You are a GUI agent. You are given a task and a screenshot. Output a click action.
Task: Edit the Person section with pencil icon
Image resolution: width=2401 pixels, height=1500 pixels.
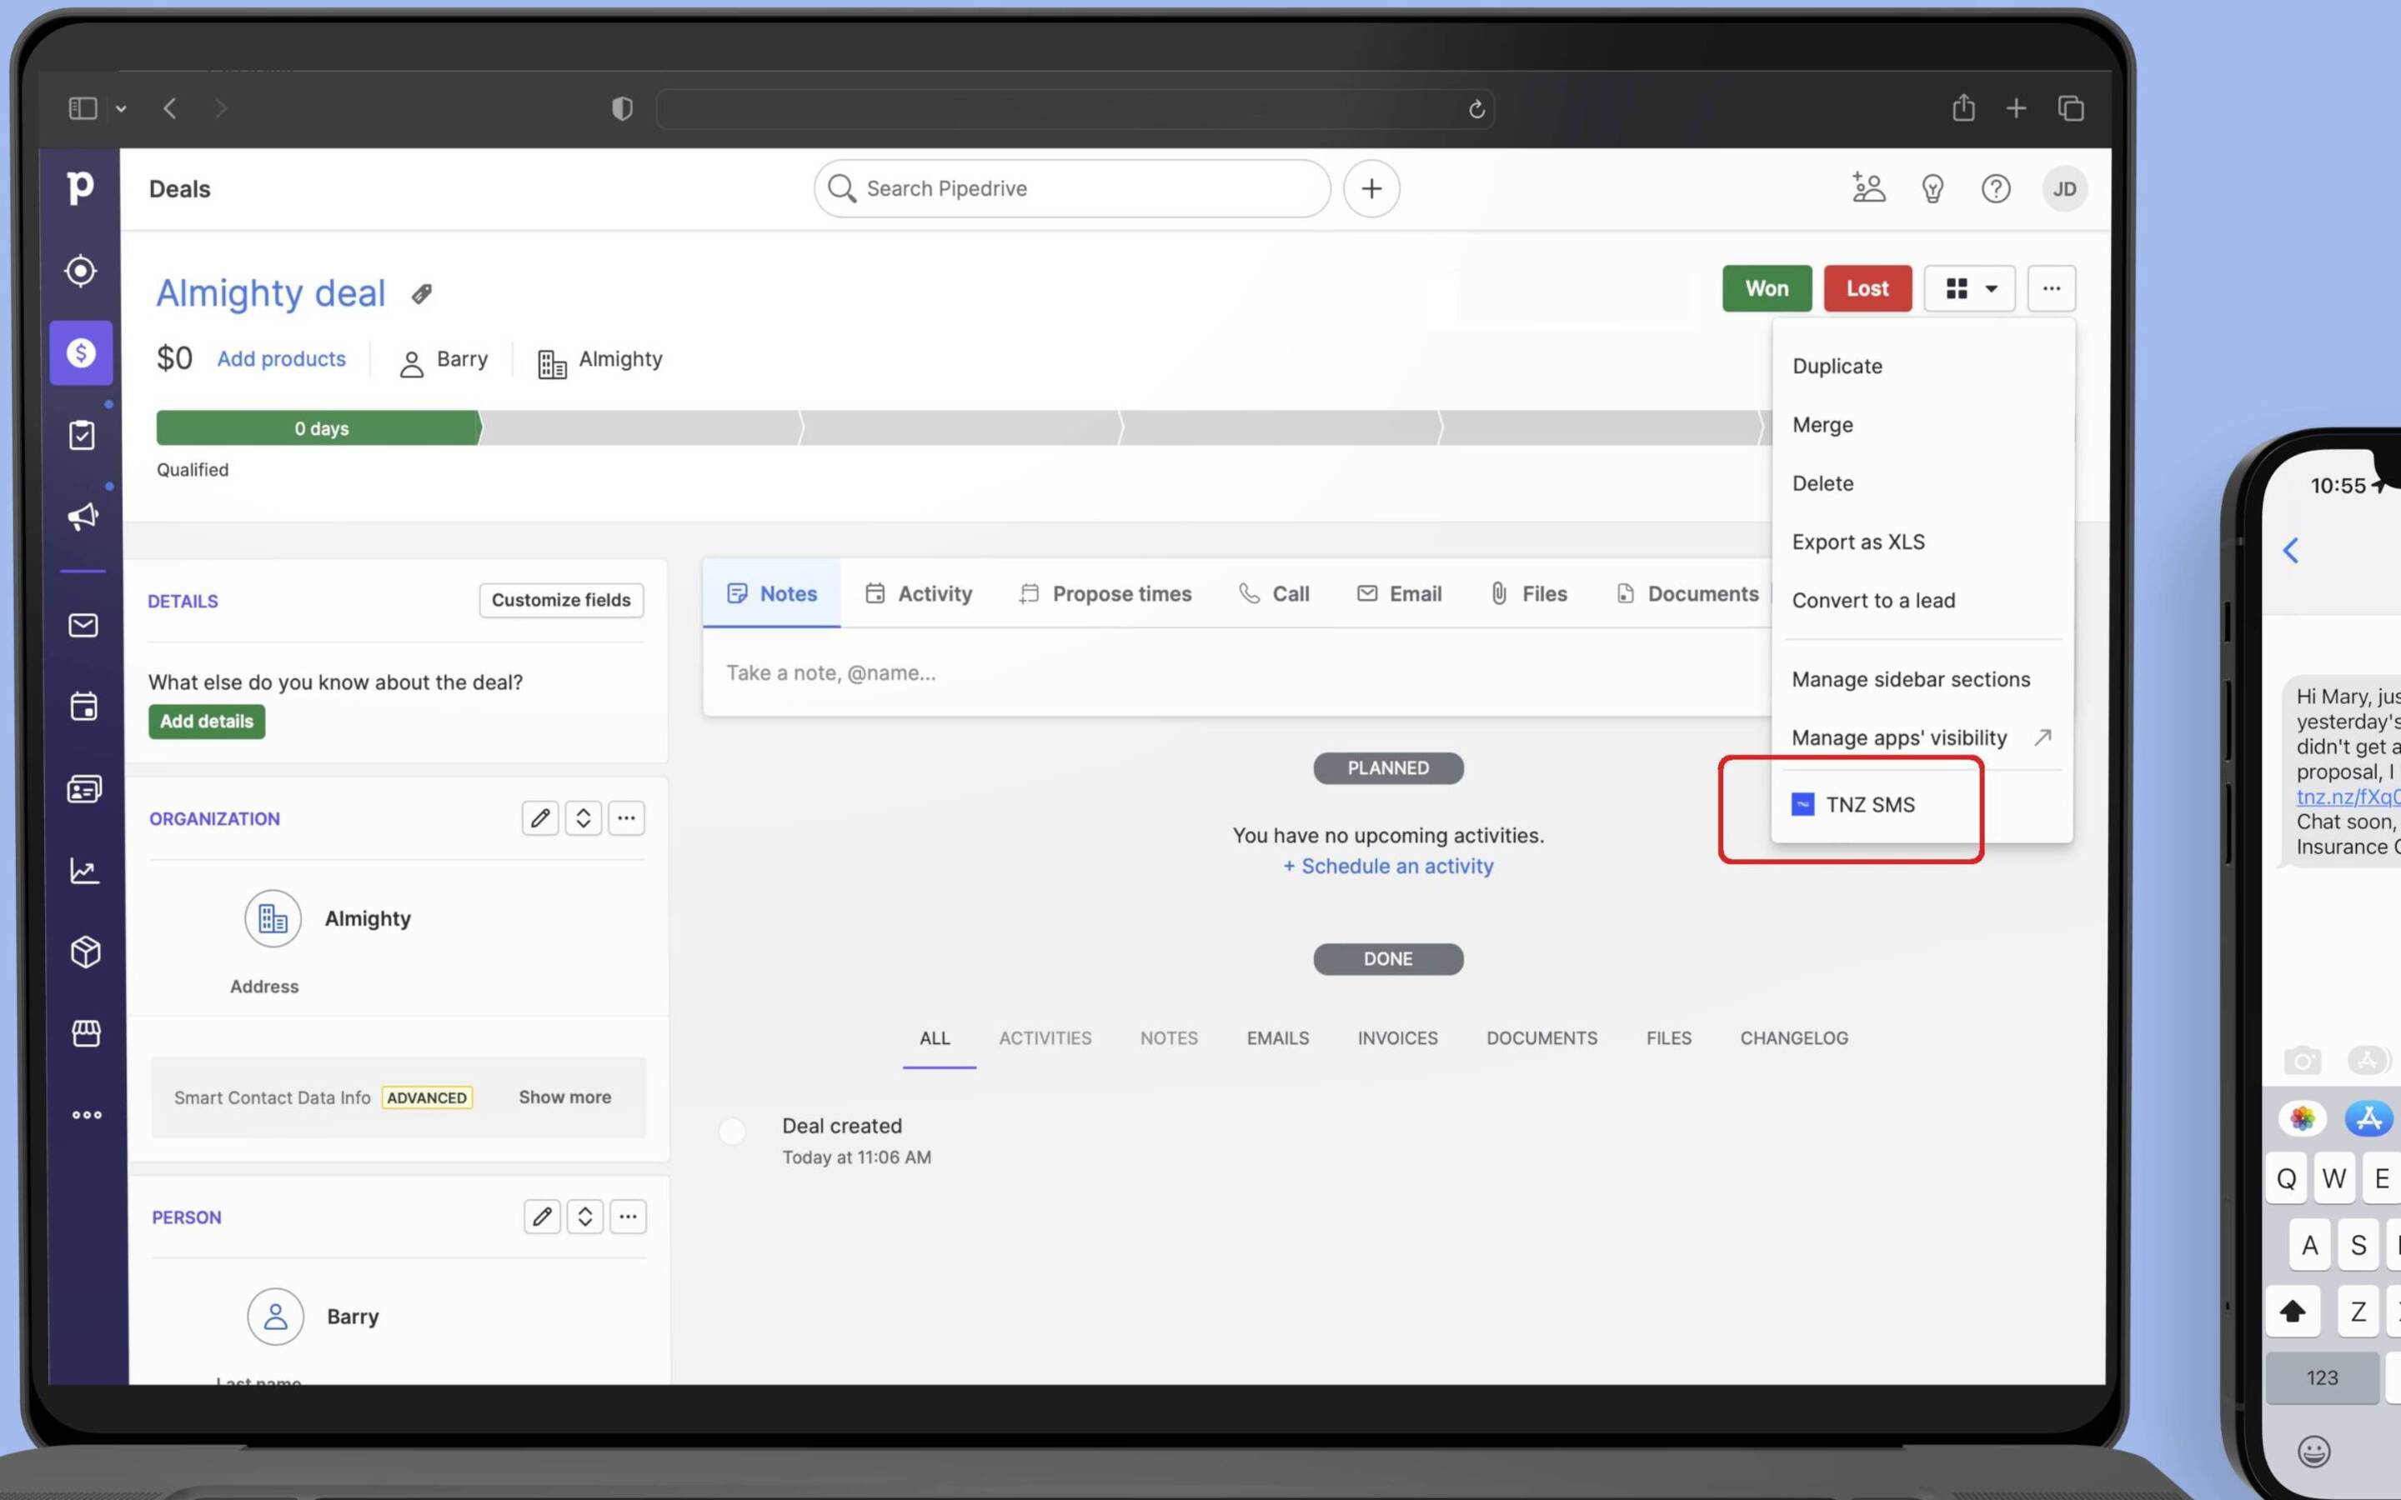pos(542,1217)
